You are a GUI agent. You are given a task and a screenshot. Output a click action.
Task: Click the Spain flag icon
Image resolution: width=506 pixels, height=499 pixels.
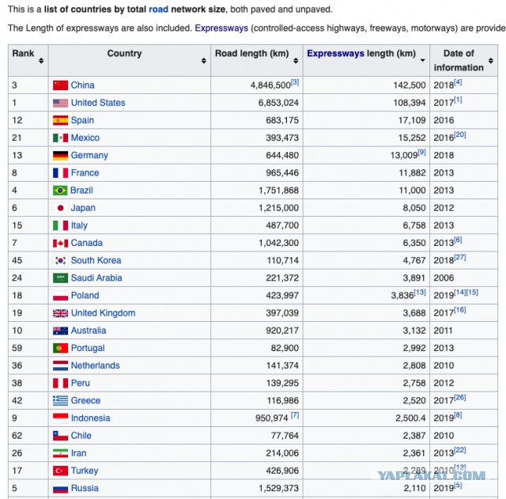pyautogui.click(x=60, y=120)
